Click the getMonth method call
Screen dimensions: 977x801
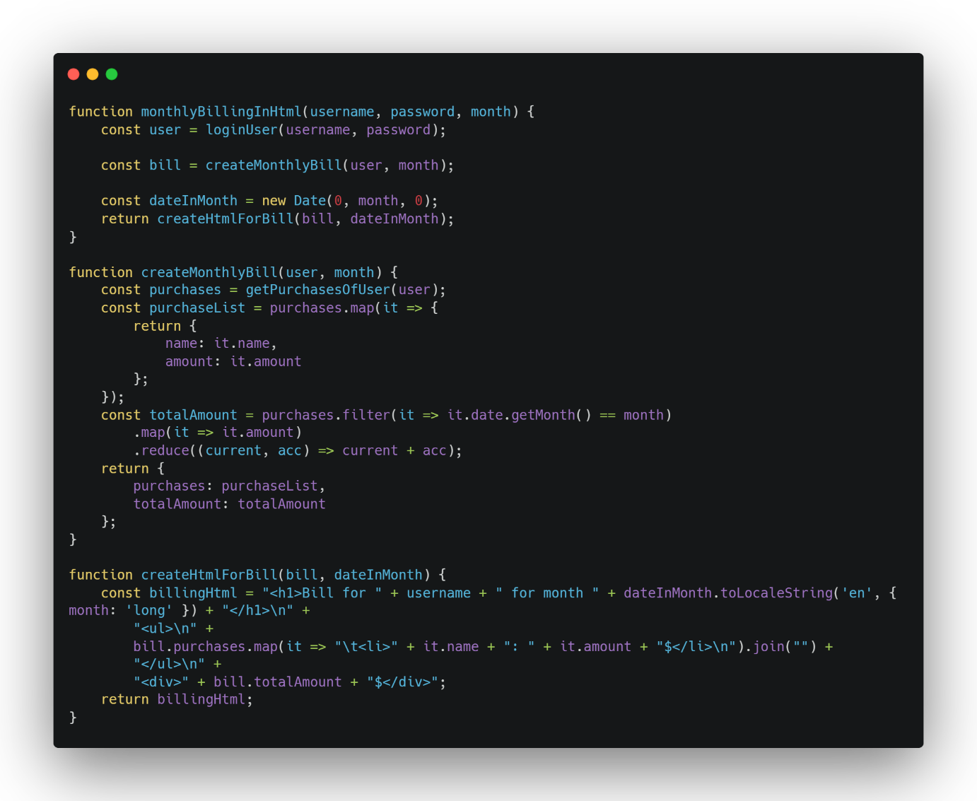coord(543,415)
